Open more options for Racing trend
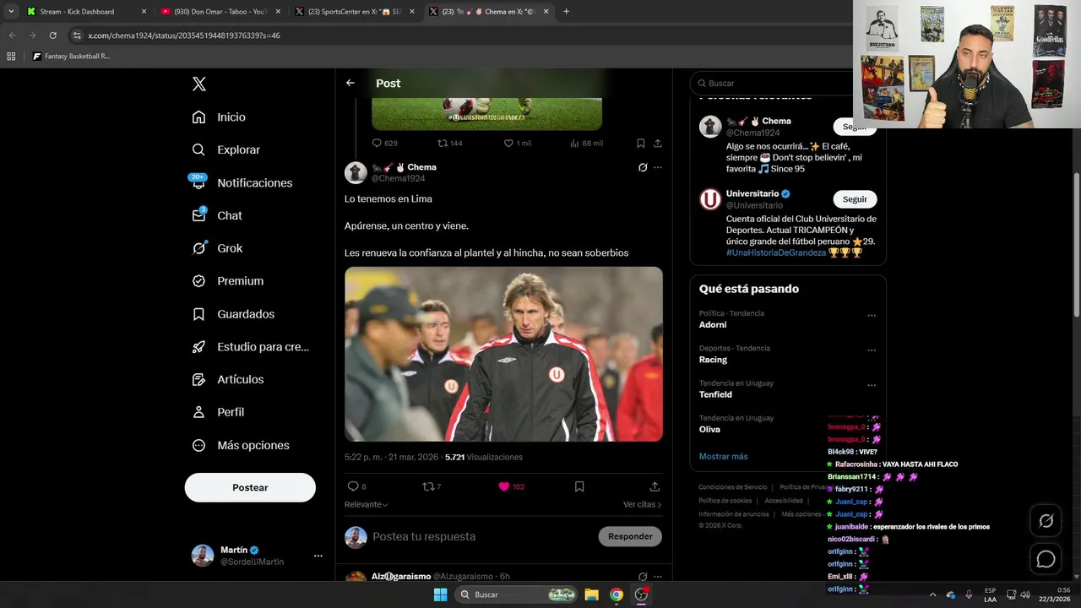Viewport: 1081px width, 608px height. [872, 350]
